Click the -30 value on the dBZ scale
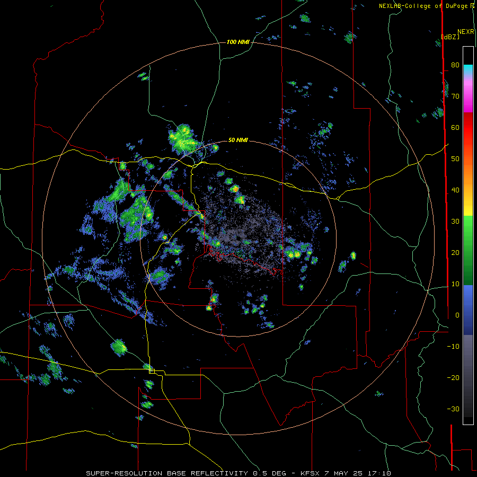 [453, 409]
